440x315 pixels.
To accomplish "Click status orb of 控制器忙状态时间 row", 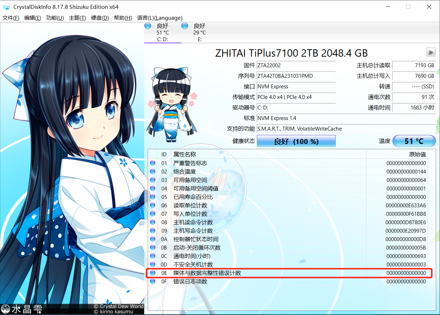I will pyautogui.click(x=153, y=239).
